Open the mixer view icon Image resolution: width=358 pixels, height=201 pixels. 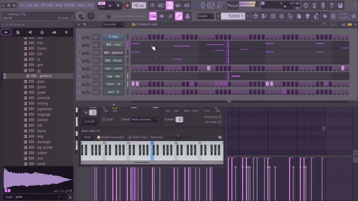pyautogui.click(x=282, y=16)
